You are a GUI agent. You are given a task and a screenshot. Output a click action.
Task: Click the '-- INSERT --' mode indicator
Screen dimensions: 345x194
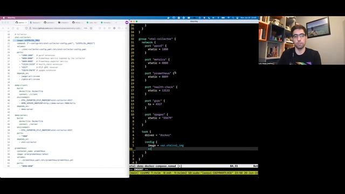point(139,170)
